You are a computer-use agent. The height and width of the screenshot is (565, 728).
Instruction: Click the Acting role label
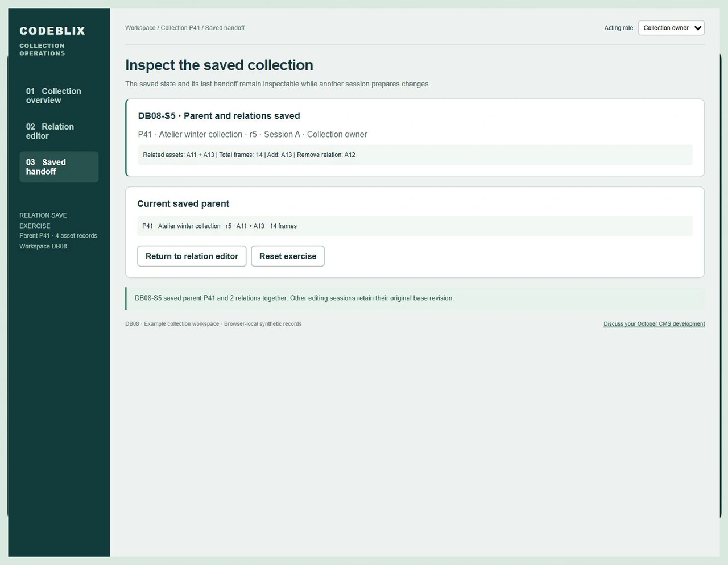(618, 28)
